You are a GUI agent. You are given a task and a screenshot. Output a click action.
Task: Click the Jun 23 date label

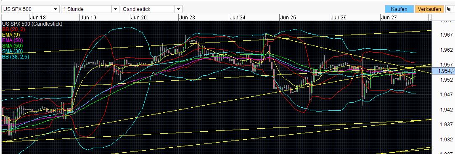point(187,17)
